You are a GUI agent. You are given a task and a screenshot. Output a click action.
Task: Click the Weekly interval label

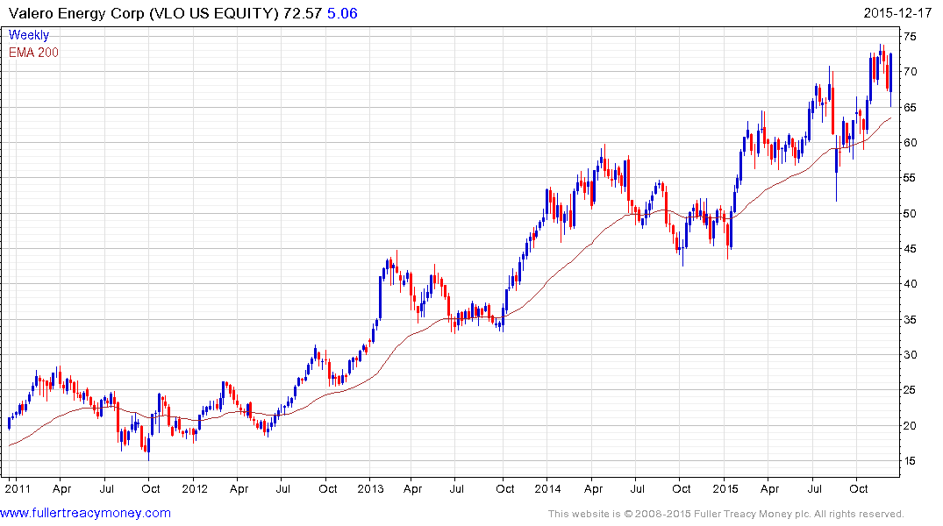pos(29,35)
